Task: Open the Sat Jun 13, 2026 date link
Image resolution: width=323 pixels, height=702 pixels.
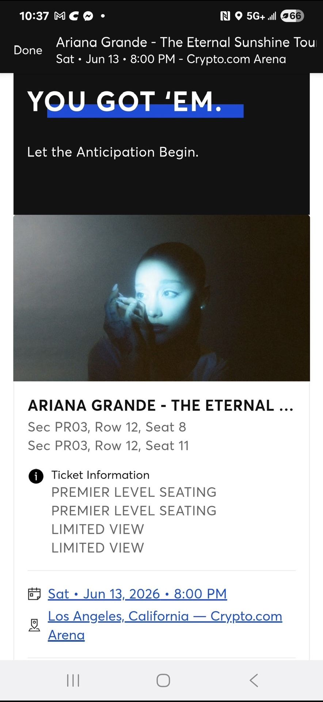Action: [137, 594]
